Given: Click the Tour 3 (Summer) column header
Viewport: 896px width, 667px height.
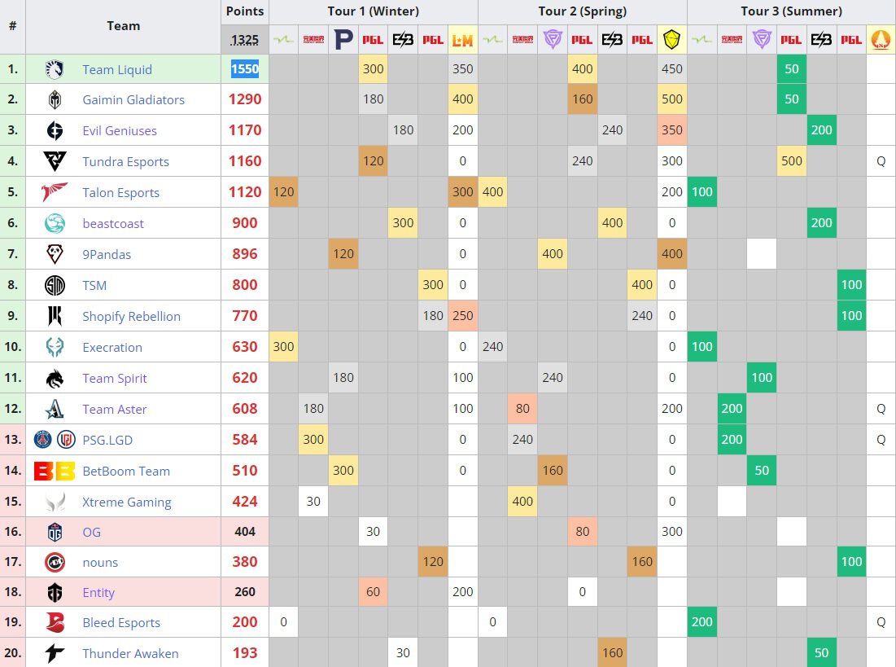Looking at the screenshot, I should pyautogui.click(x=792, y=11).
